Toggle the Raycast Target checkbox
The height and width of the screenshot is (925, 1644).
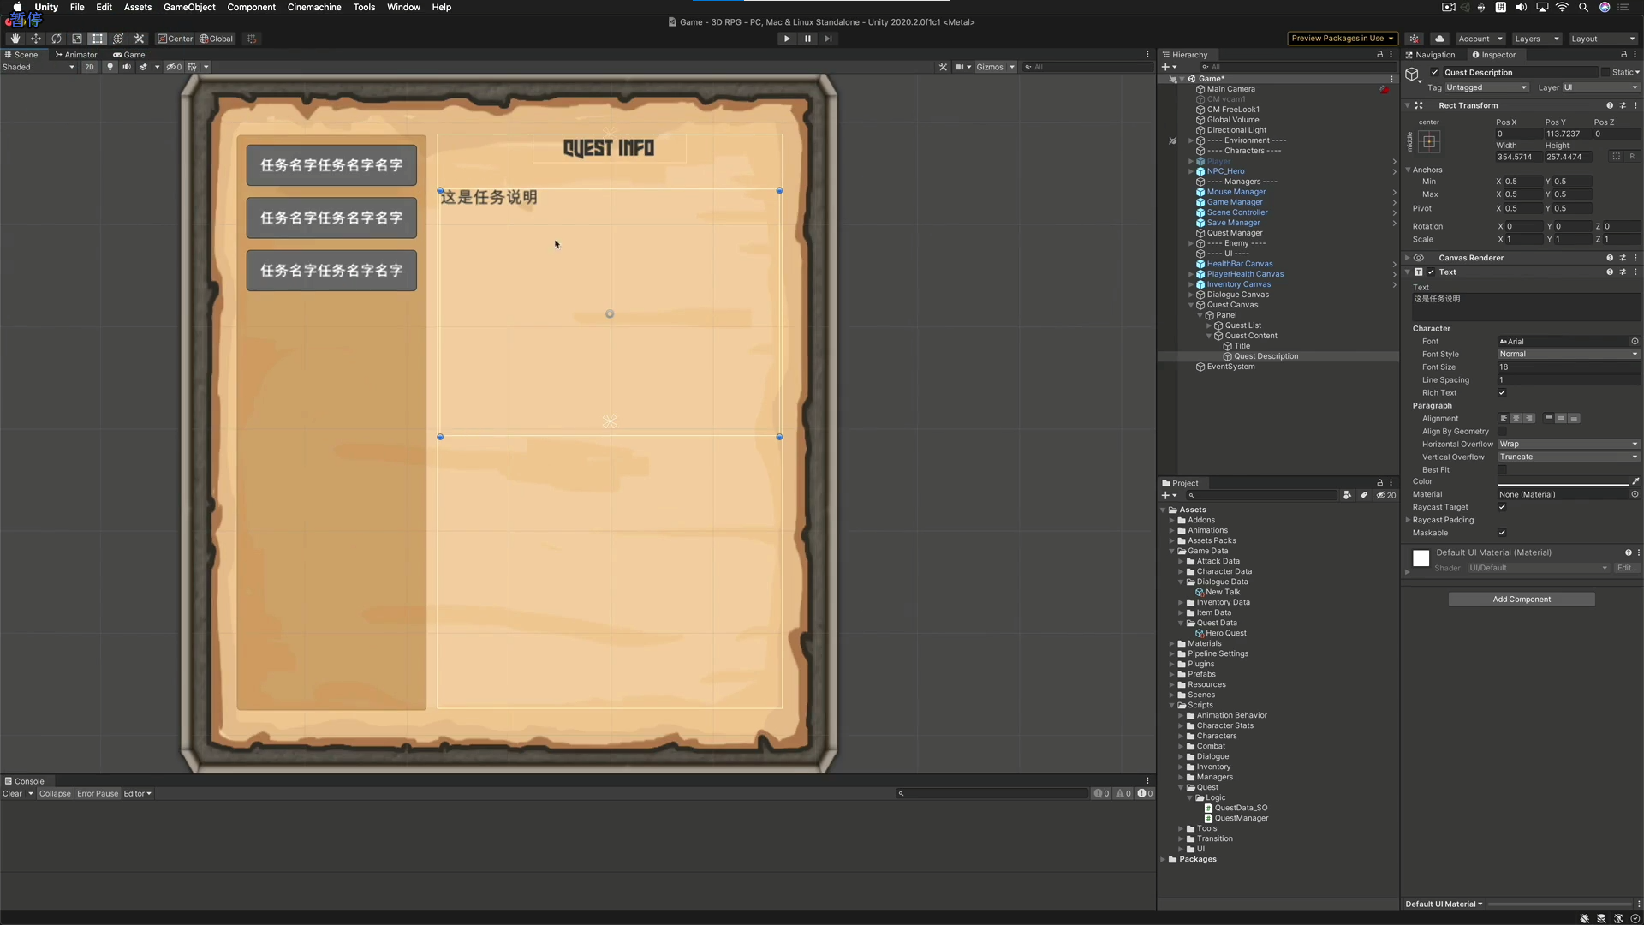(1502, 507)
